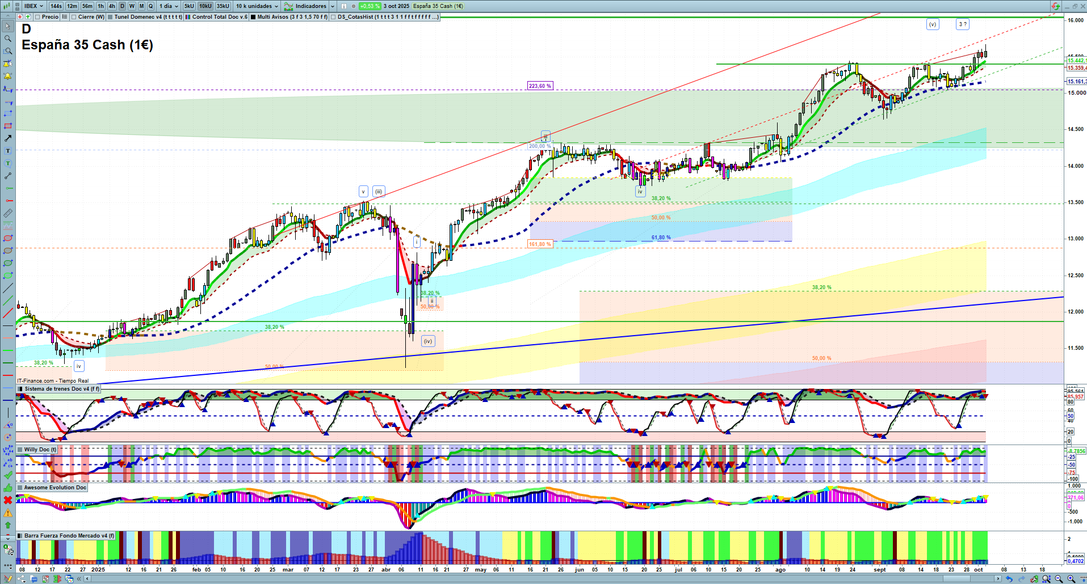Select the blue rectangle drawing tool

click(8, 113)
